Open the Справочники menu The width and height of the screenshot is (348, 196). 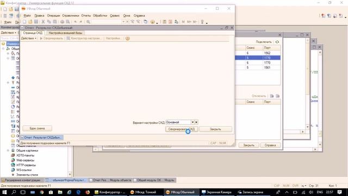click(x=71, y=16)
